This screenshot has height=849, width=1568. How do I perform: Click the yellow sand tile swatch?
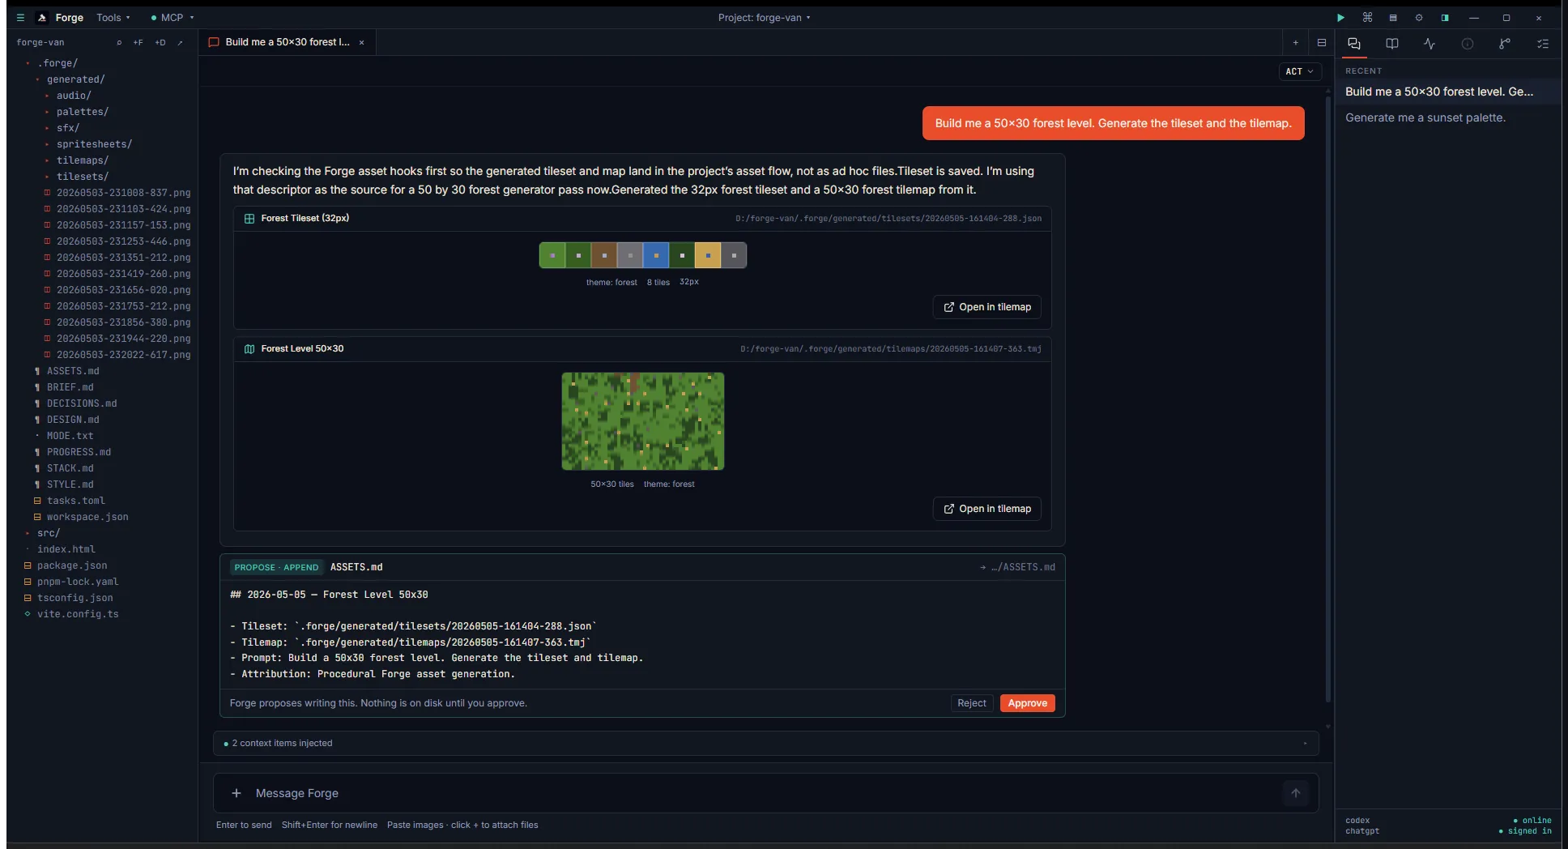click(708, 255)
